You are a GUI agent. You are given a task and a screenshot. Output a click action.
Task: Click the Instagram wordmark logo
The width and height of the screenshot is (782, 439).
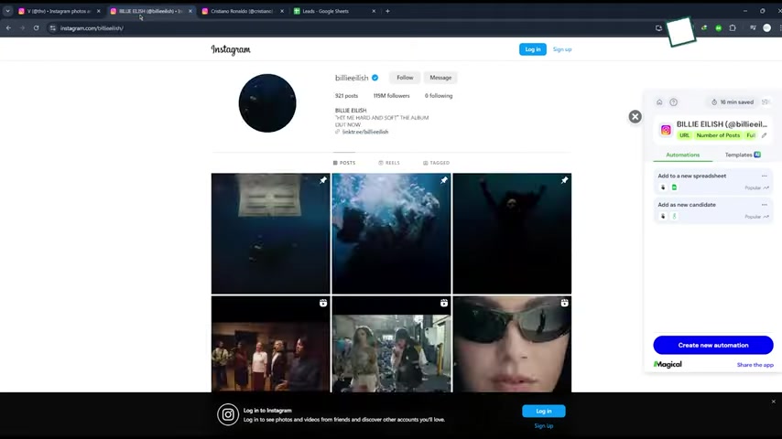click(231, 49)
